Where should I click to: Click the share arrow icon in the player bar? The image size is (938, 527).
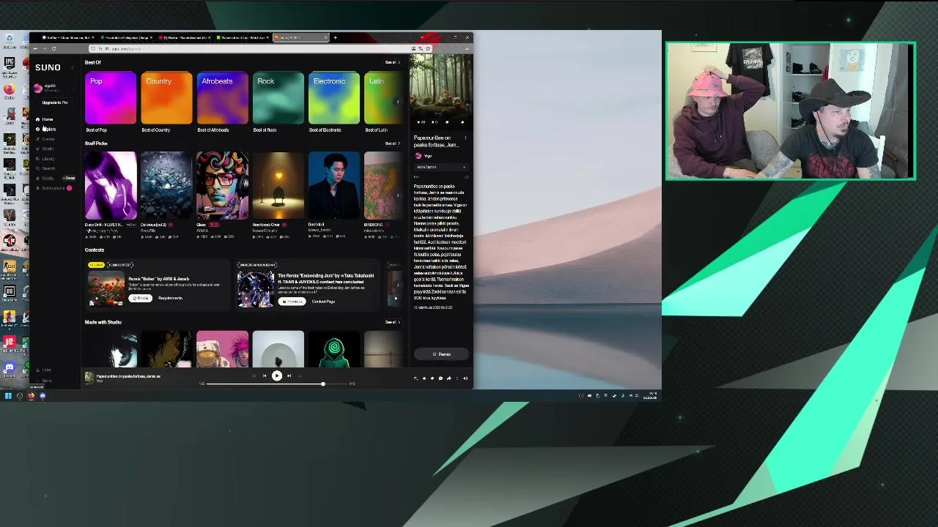pos(448,378)
